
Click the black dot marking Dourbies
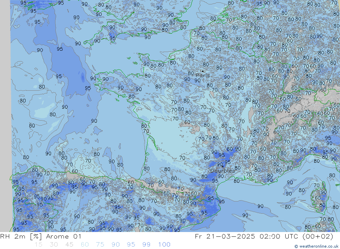(x=223, y=166)
